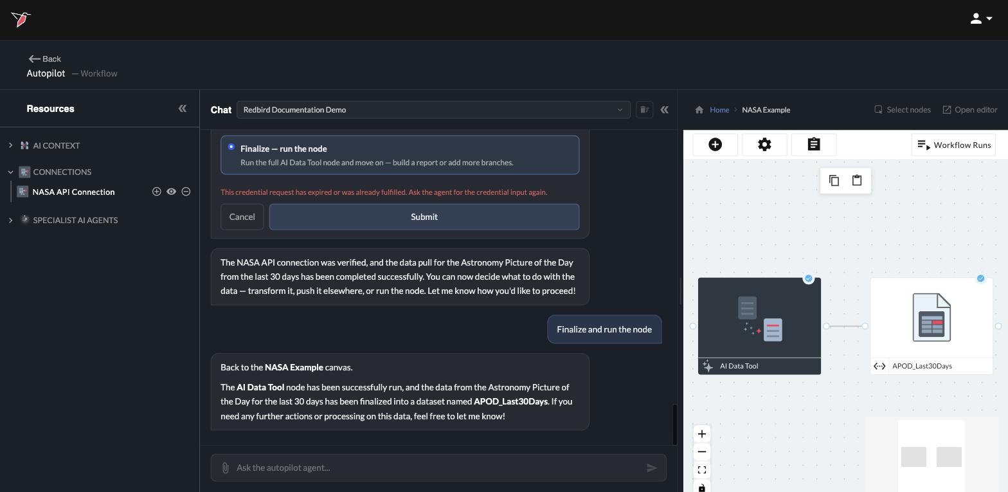Fit canvas view to screen

702,470
